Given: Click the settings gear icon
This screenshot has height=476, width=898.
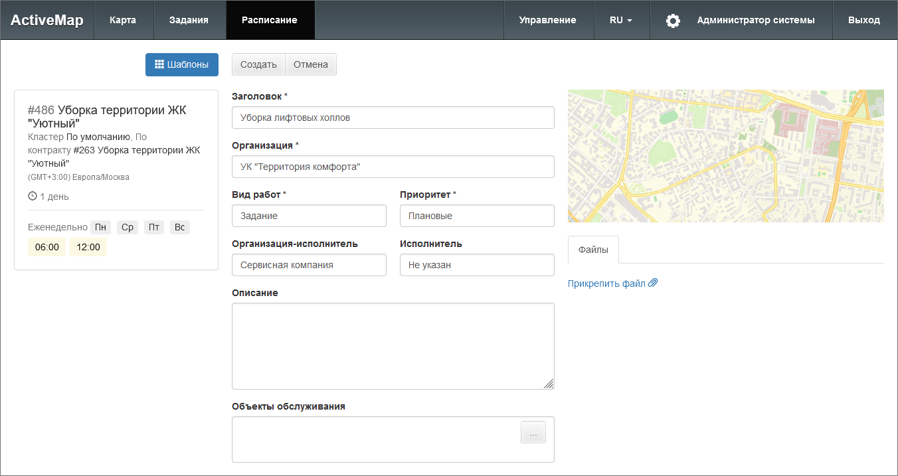Looking at the screenshot, I should (x=673, y=21).
